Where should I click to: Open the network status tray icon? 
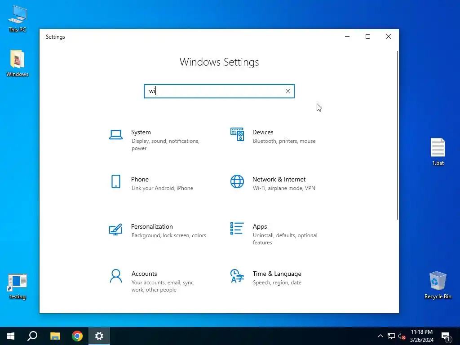(391, 336)
